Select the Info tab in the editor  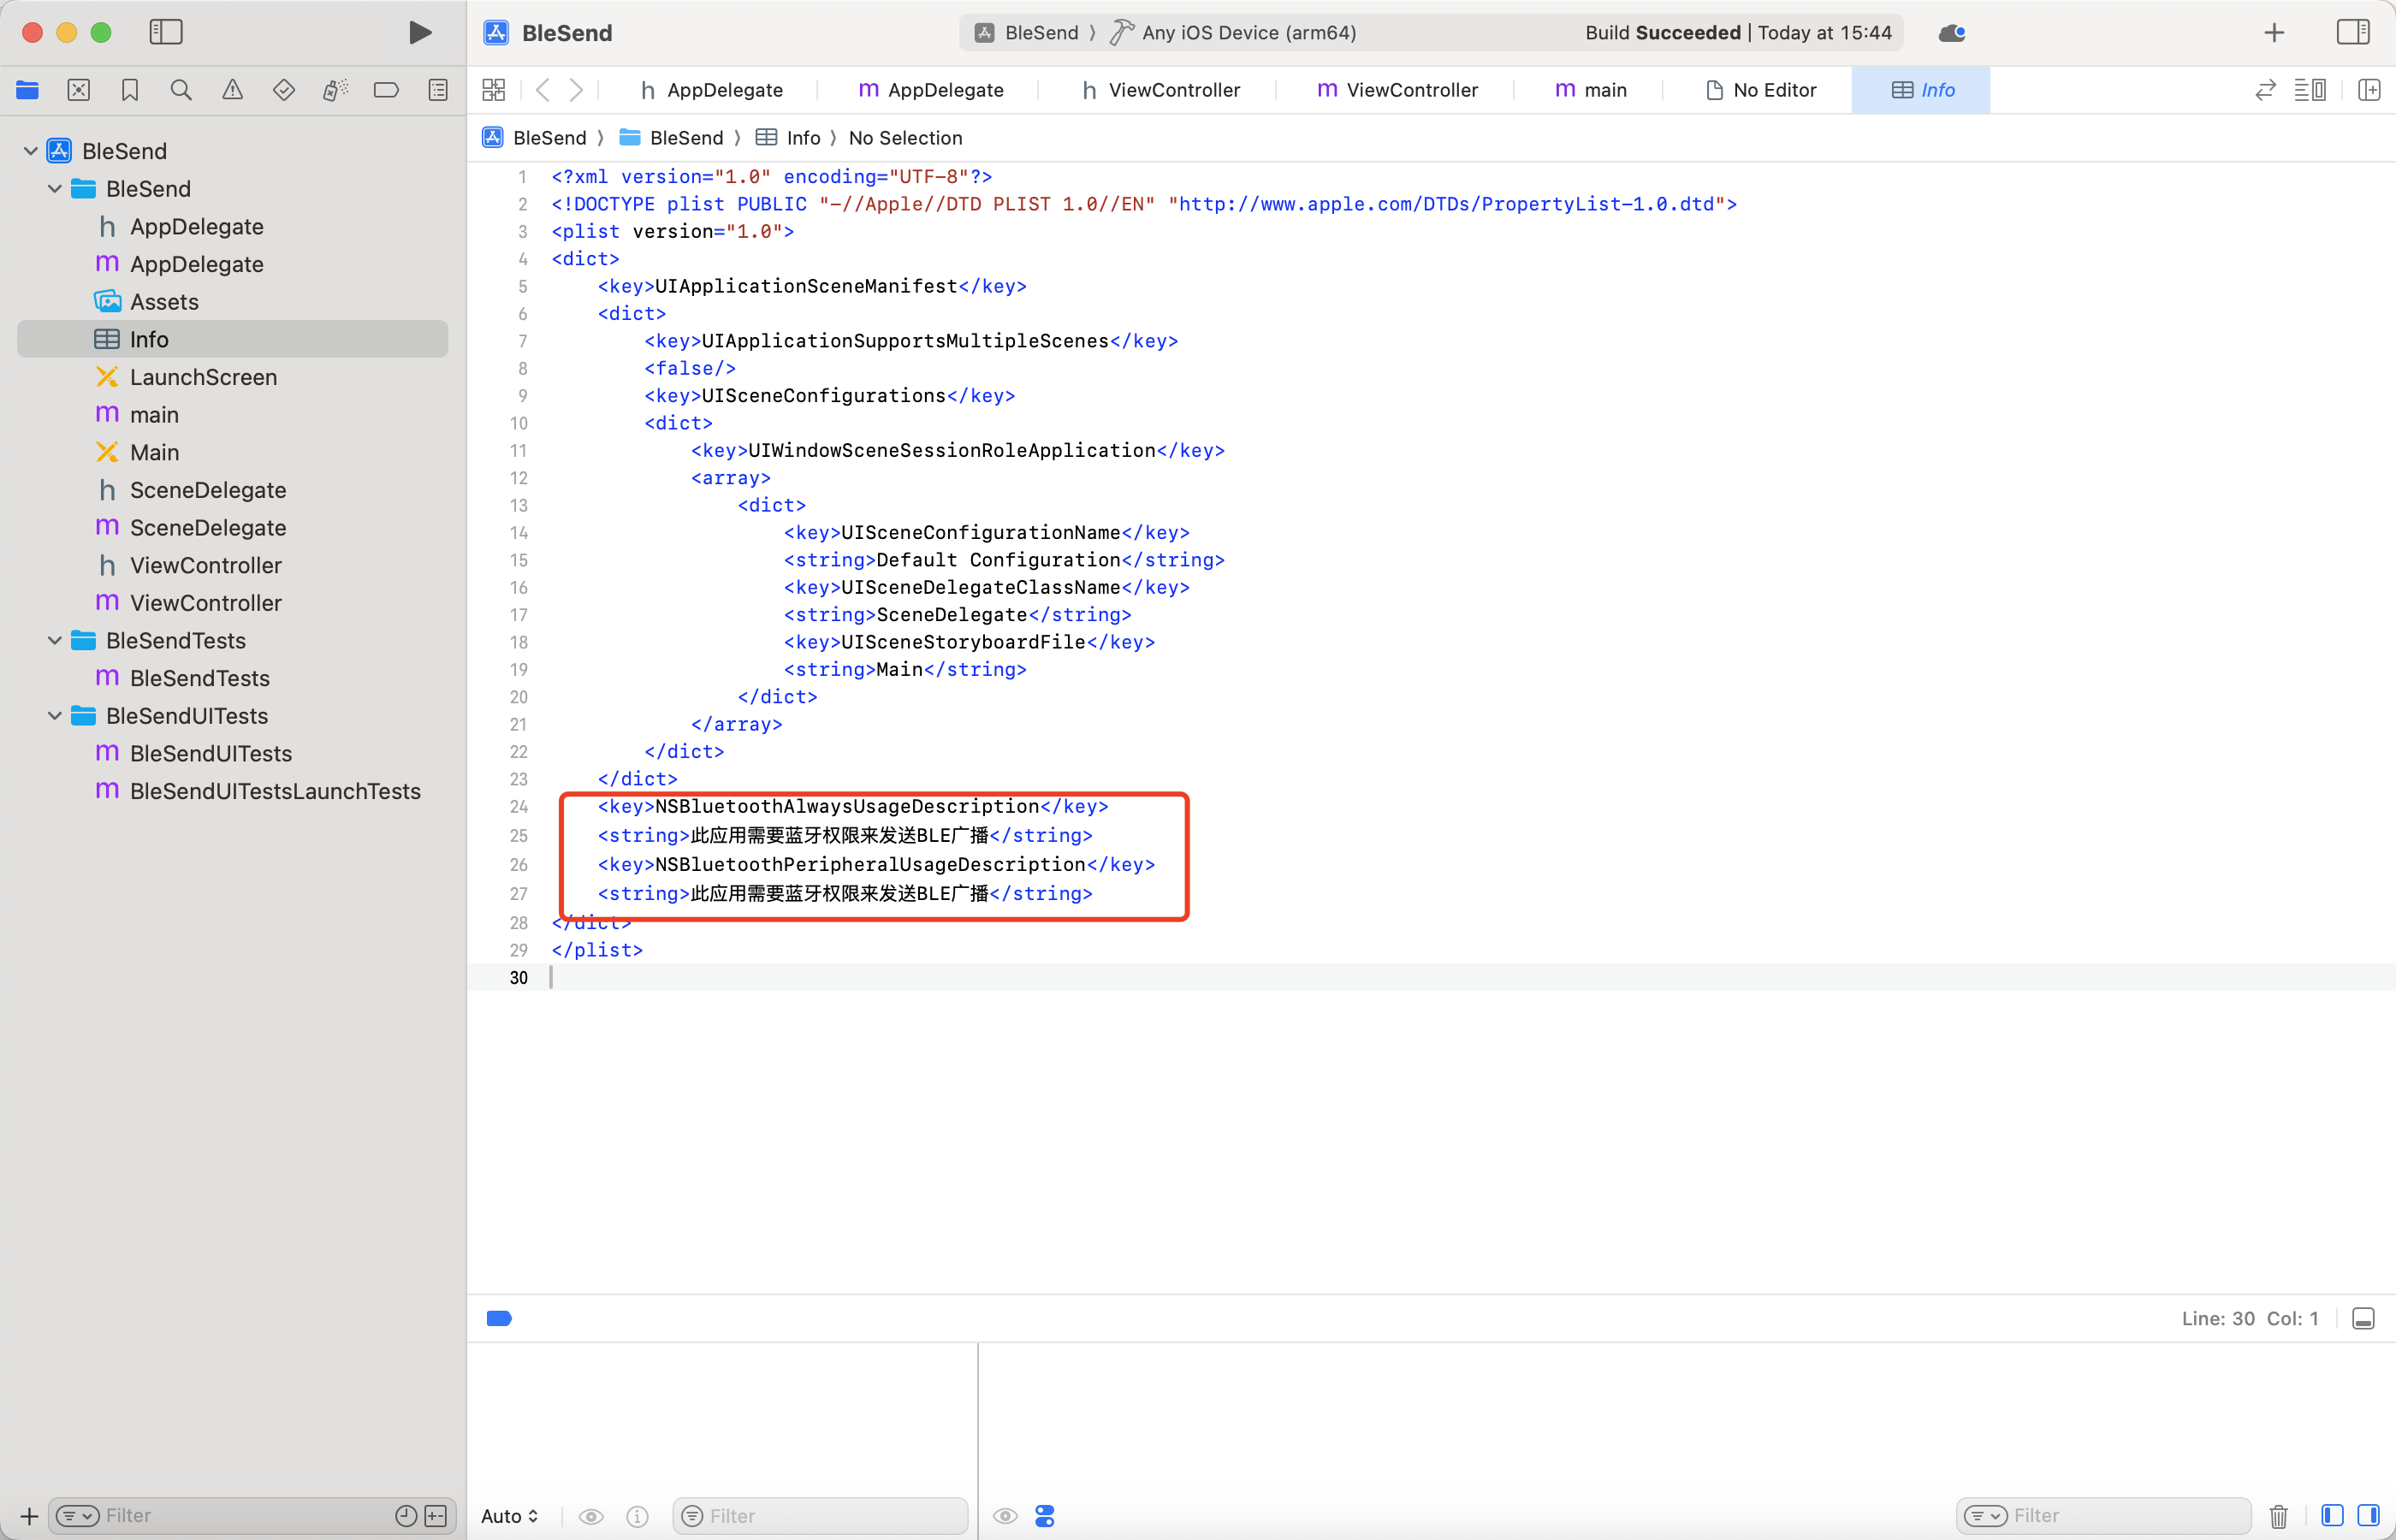[x=1920, y=89]
